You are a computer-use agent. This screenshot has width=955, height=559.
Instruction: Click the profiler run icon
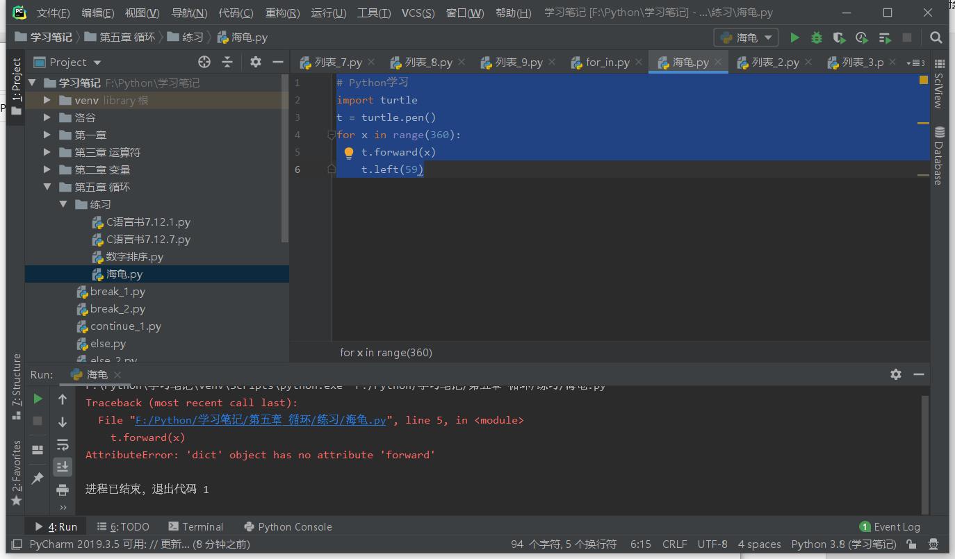[x=862, y=37]
